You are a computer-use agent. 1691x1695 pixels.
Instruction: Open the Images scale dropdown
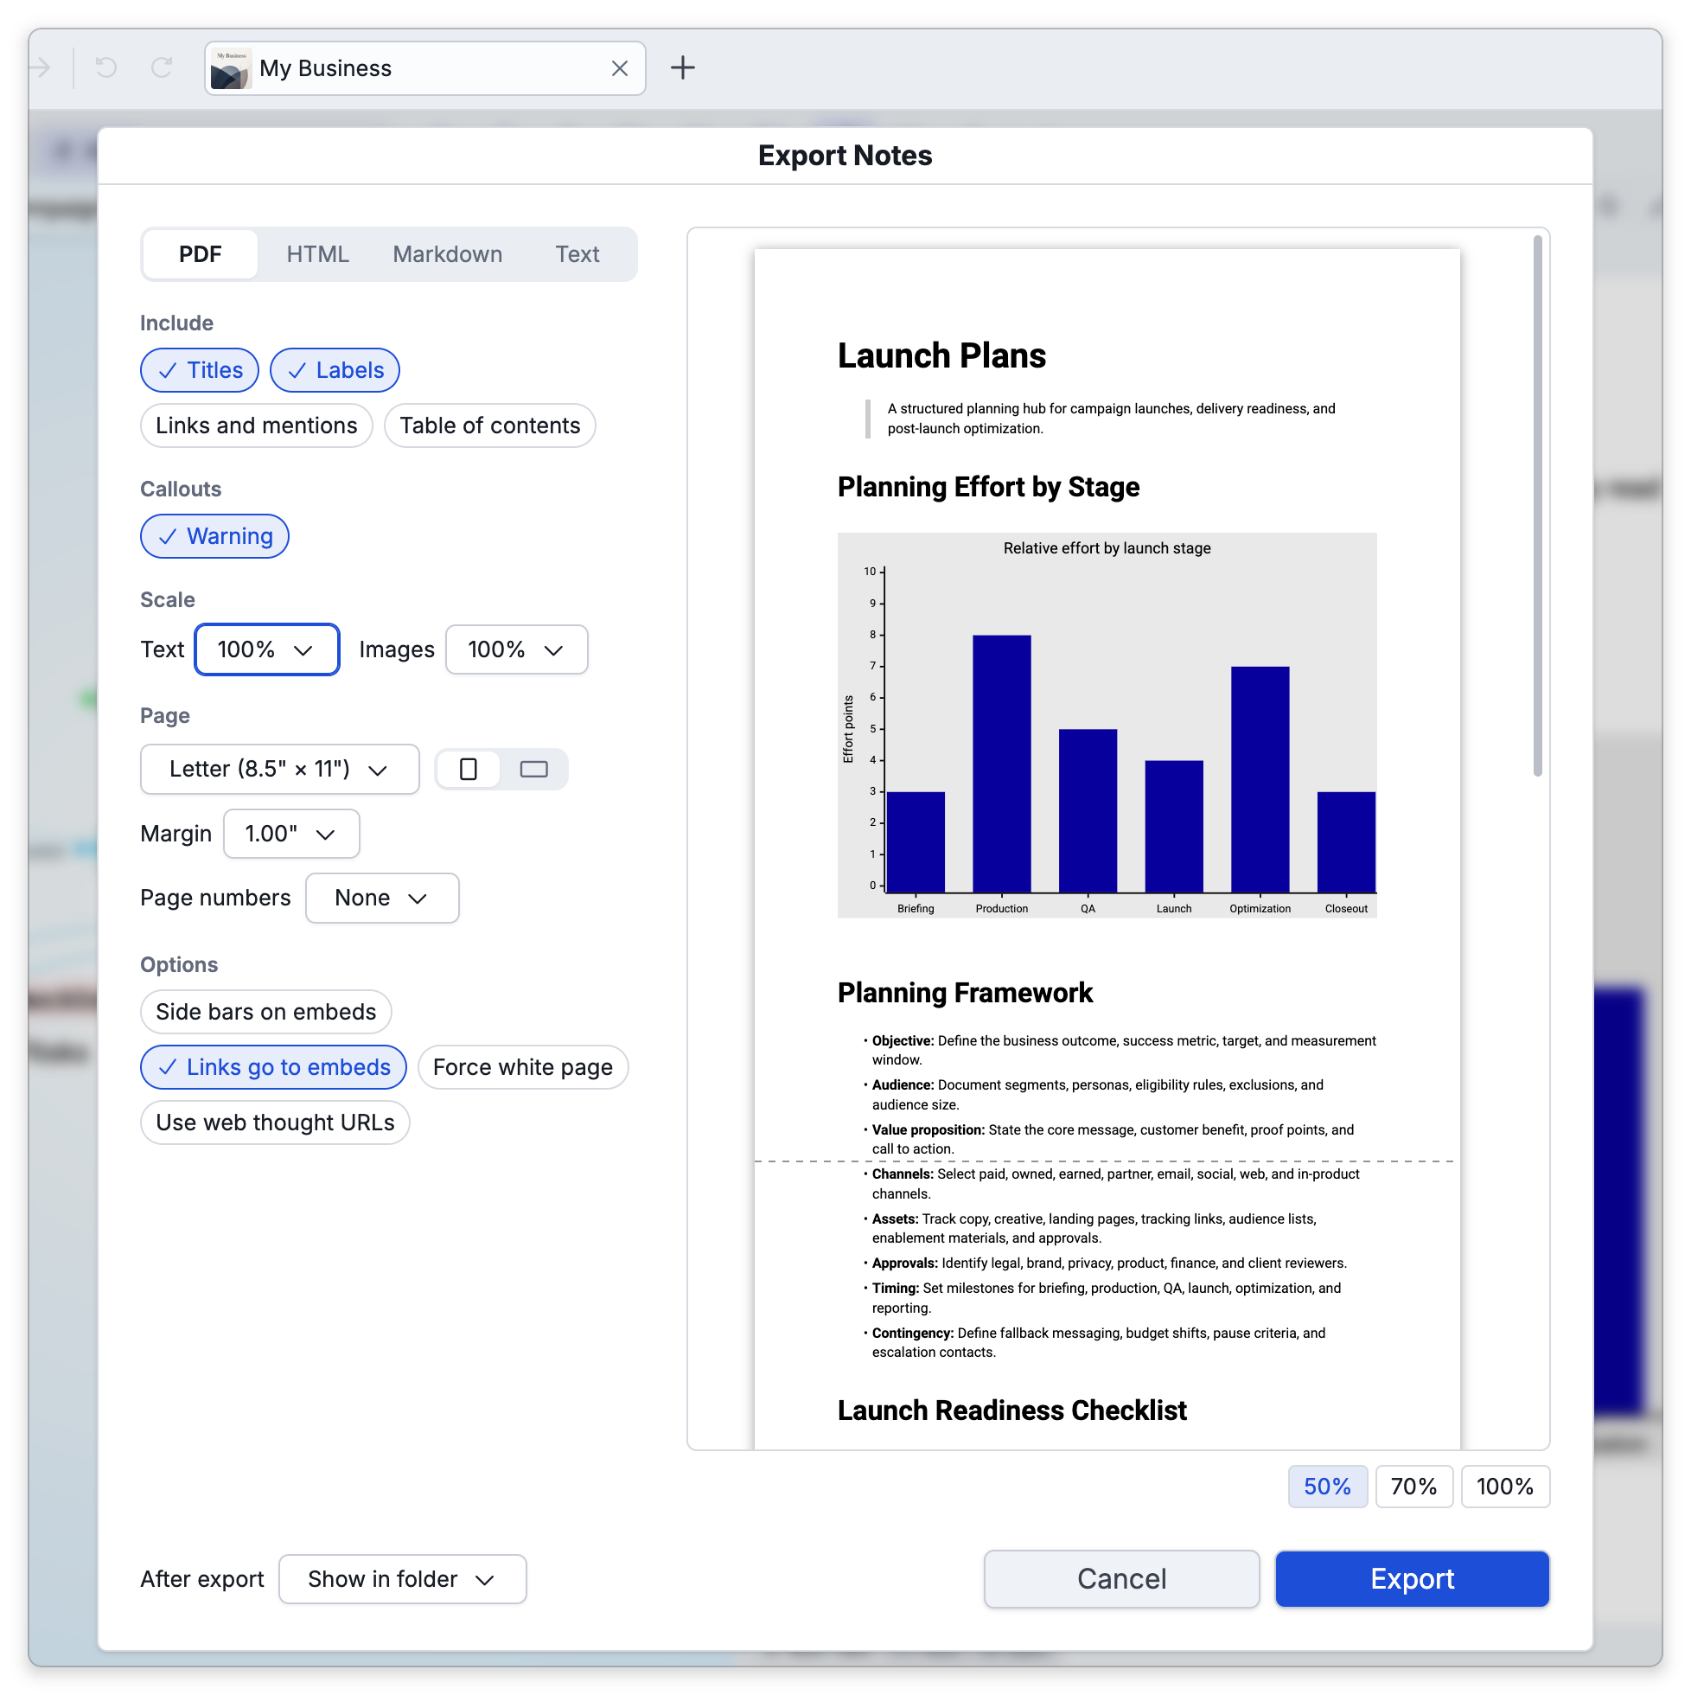517,649
